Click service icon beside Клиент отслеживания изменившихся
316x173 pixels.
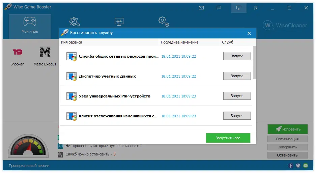click(71, 116)
